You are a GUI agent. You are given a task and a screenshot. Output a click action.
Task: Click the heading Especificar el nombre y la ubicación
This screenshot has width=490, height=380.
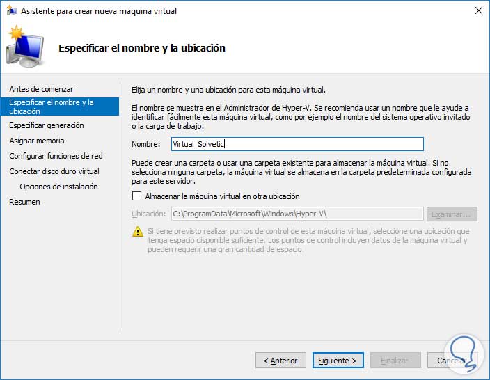click(142, 48)
